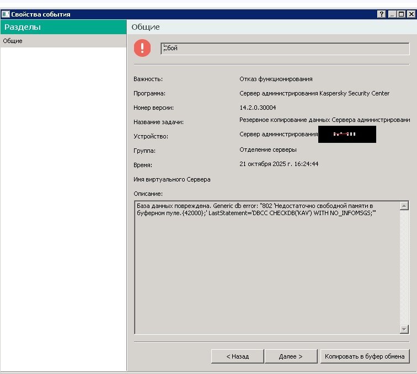417x374 pixels.
Task: Click the Отказ функционирования value
Action: pos(276,79)
